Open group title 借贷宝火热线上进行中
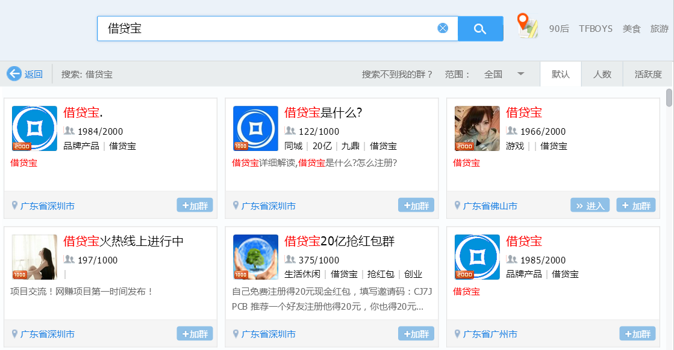 point(123,241)
